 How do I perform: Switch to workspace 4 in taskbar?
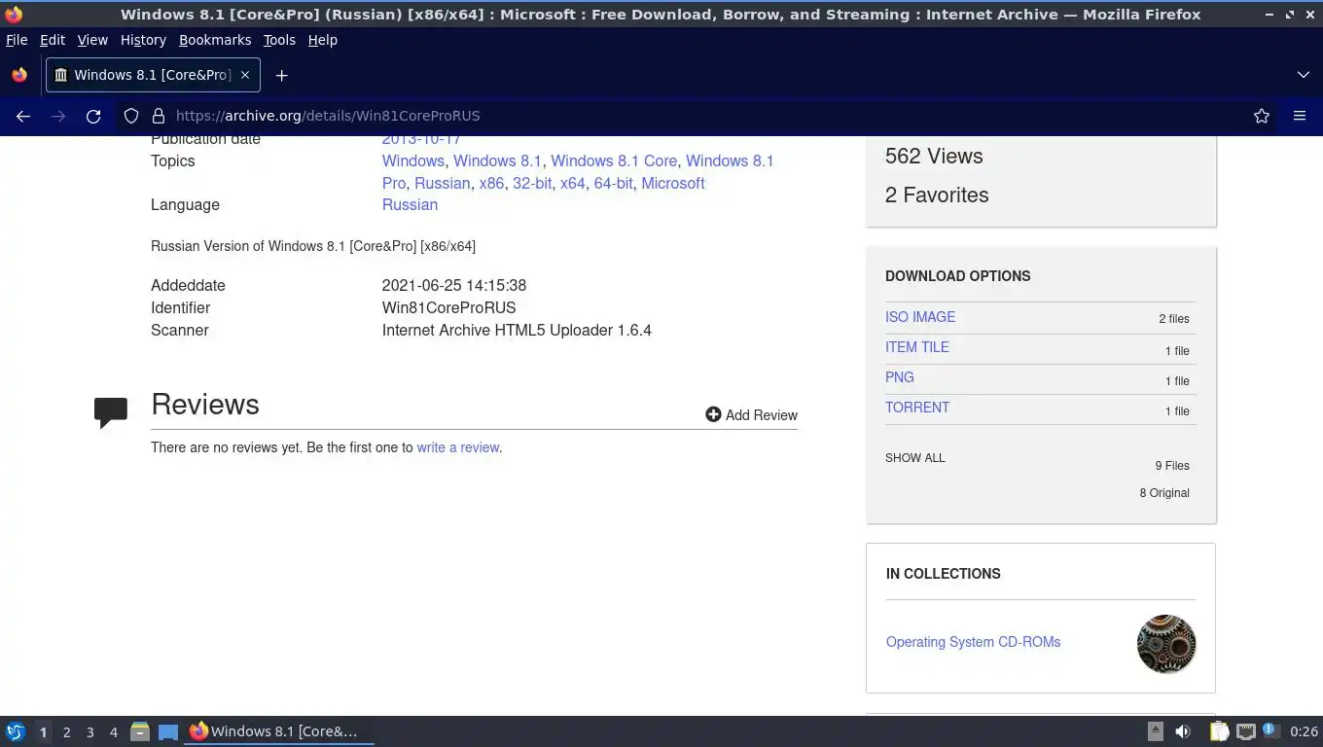click(x=113, y=731)
